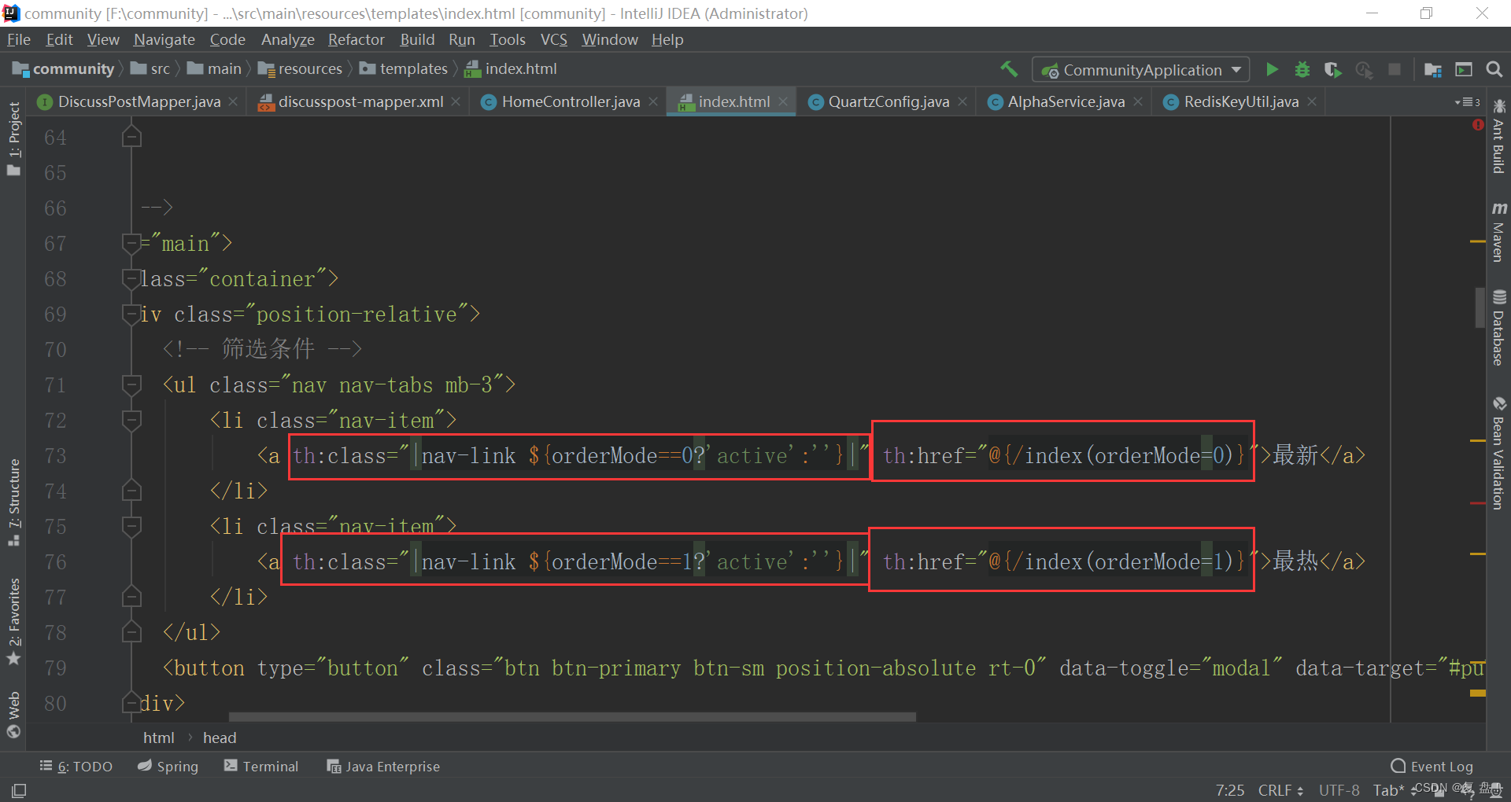Open the Event Log

[1432, 766]
